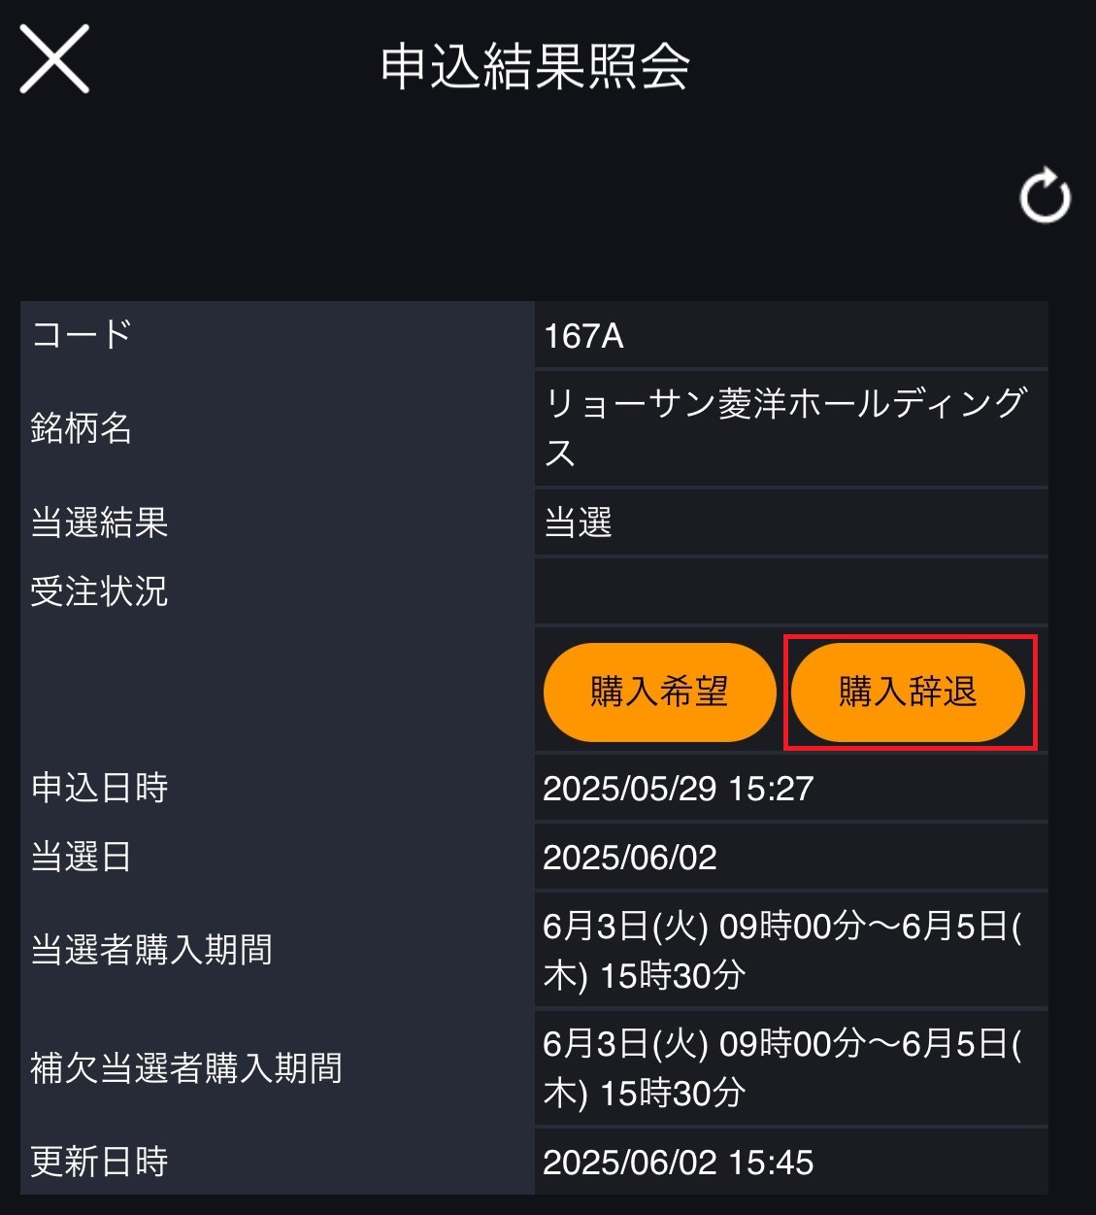
Task: Tap the 当選日 row label
Action: point(82,857)
